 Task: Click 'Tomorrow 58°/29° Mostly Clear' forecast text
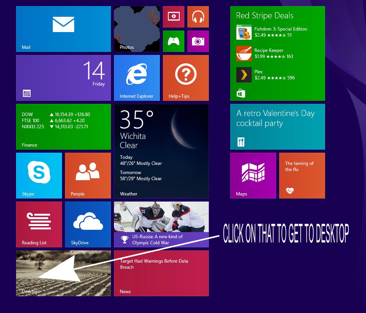[141, 176]
